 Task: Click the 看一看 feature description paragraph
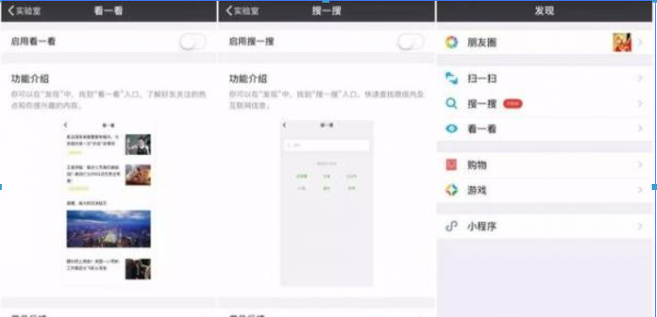[109, 100]
